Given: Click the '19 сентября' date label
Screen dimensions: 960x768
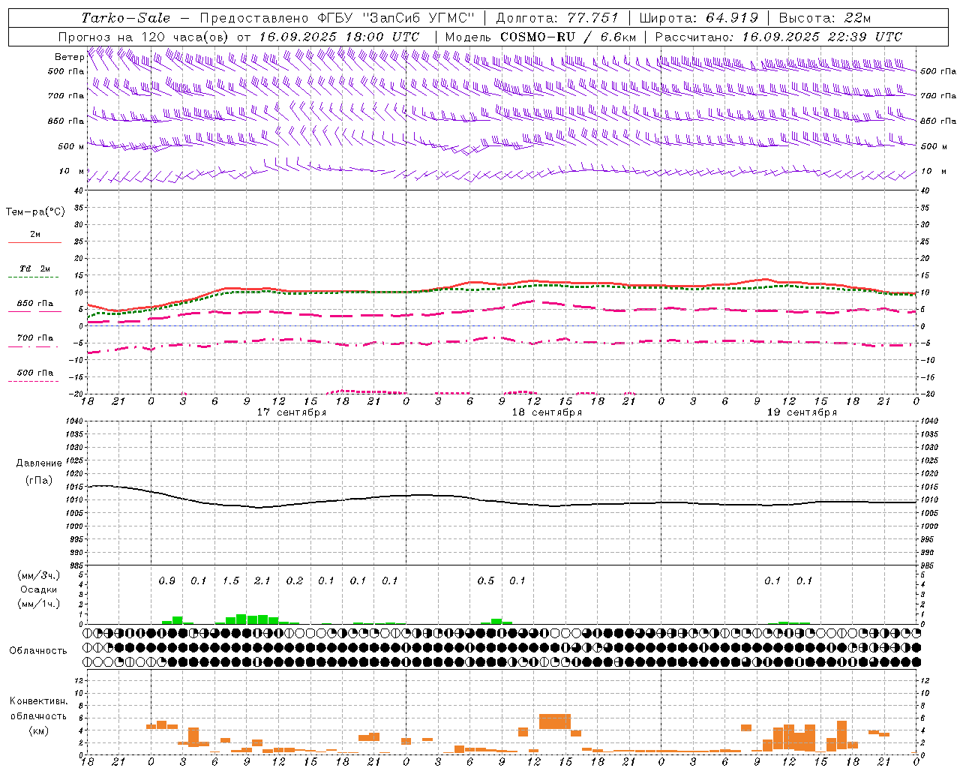Looking at the screenshot, I should [x=802, y=412].
